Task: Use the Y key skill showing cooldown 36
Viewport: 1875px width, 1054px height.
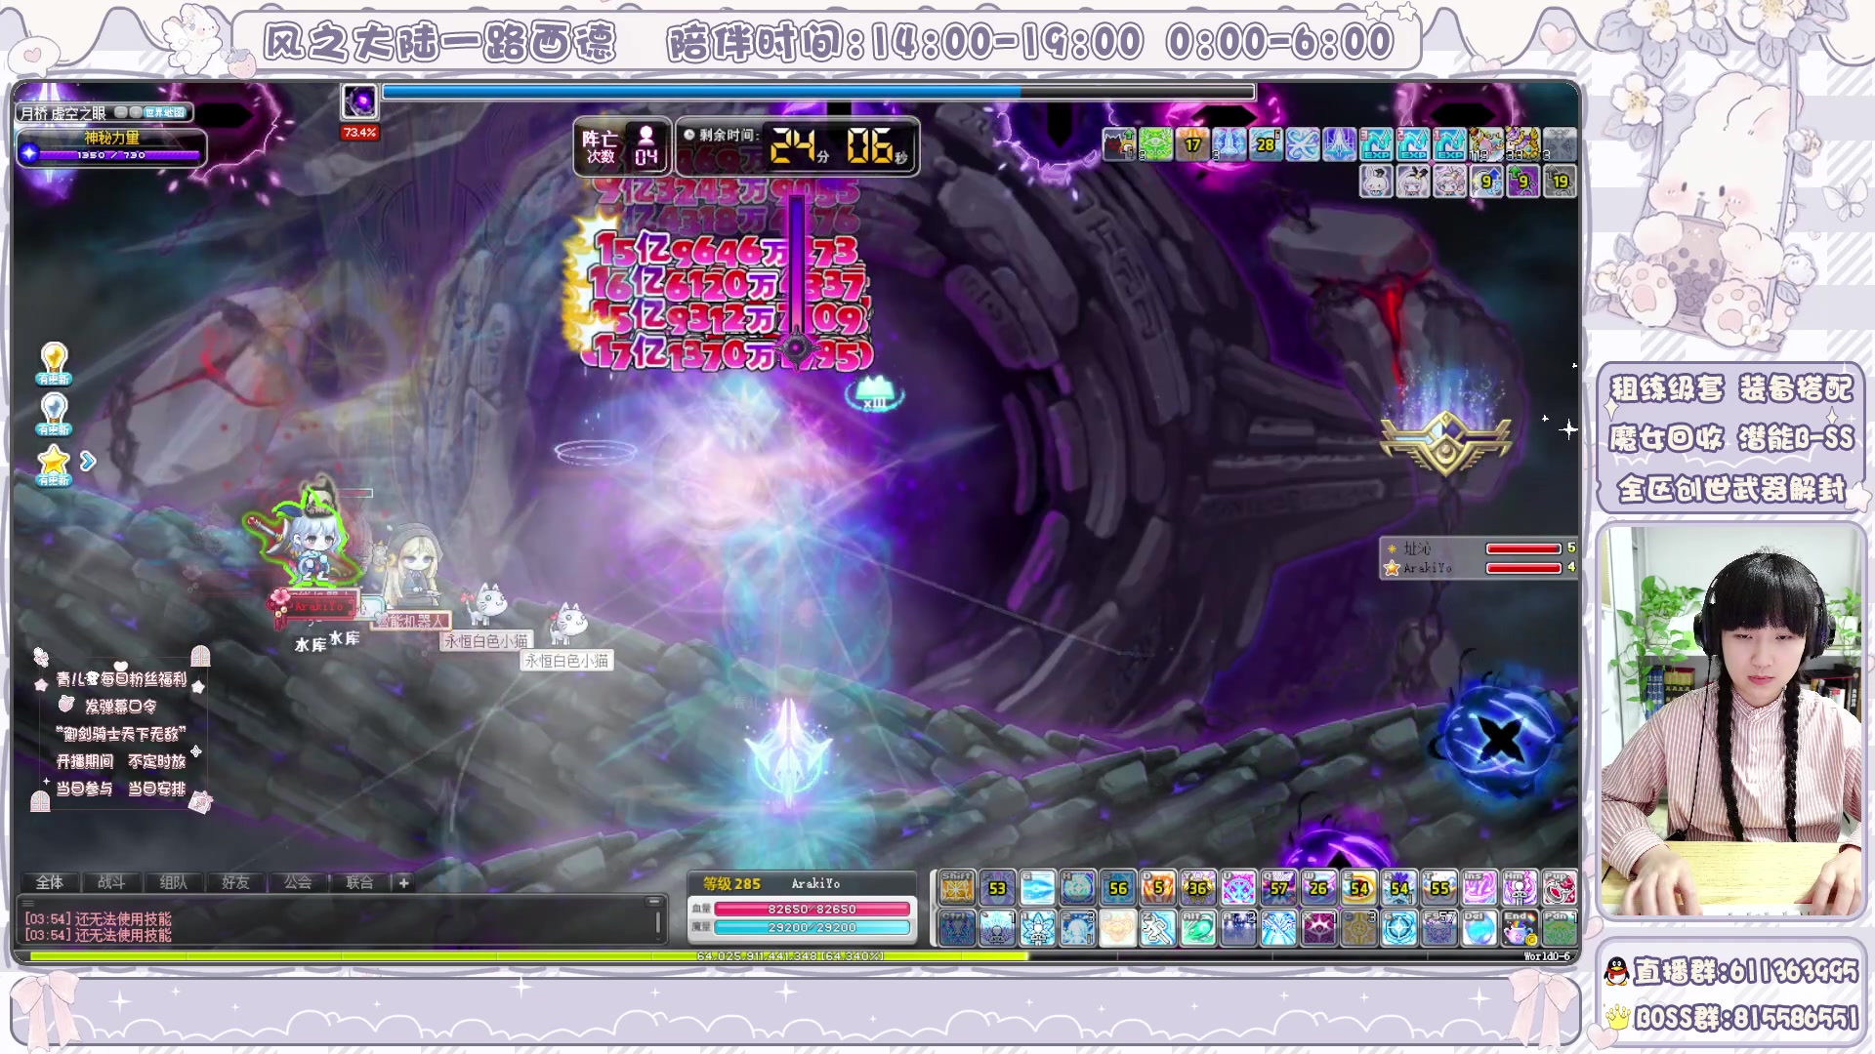Action: 1198,888
